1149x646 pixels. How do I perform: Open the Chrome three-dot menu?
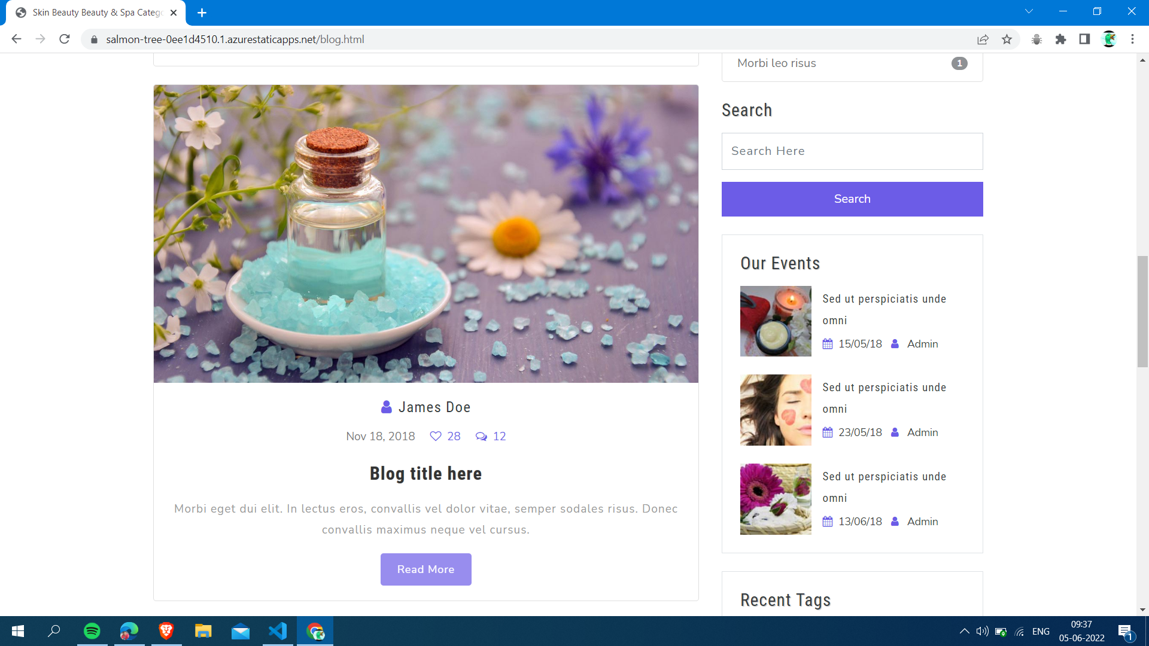[1133, 39]
